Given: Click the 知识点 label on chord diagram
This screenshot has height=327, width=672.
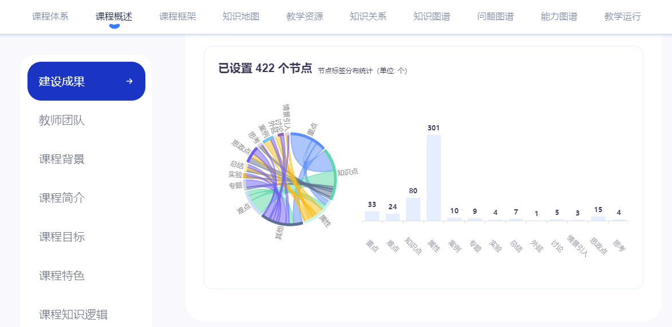Looking at the screenshot, I should point(347,172).
